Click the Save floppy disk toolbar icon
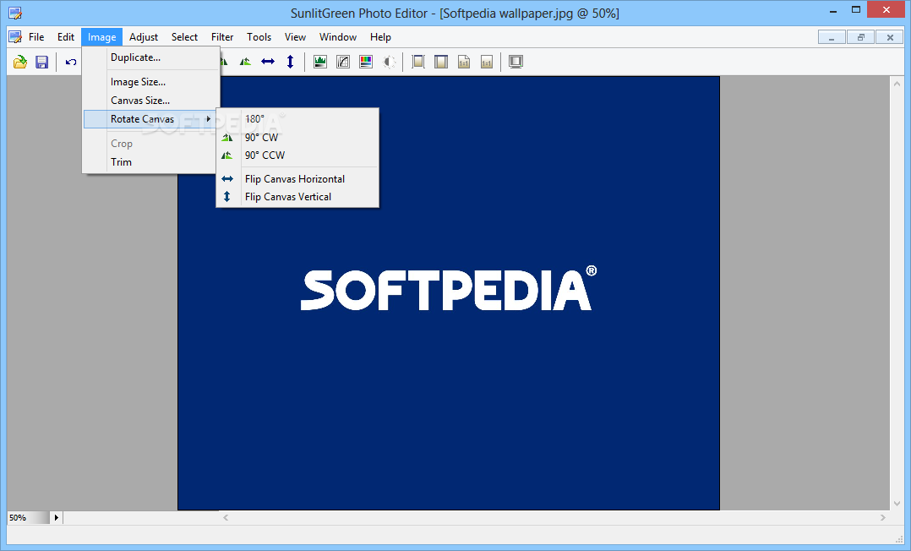This screenshot has height=551, width=911. [42, 62]
